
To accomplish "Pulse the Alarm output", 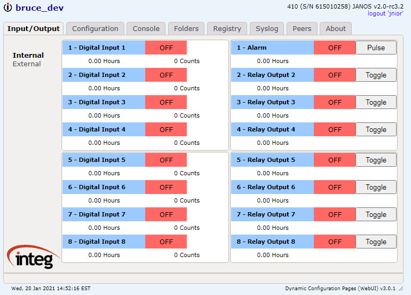I will pyautogui.click(x=376, y=48).
